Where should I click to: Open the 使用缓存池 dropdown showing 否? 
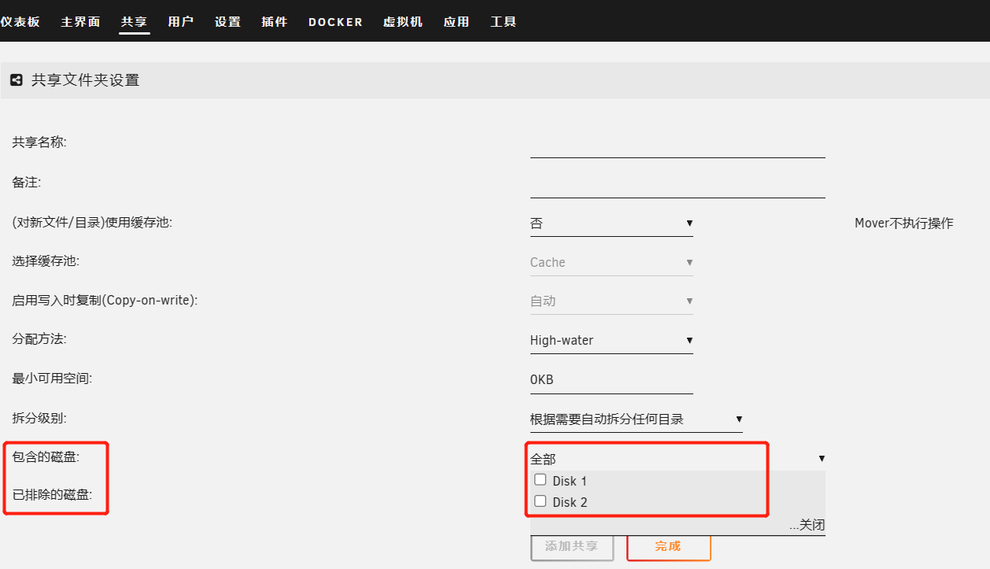click(x=611, y=224)
